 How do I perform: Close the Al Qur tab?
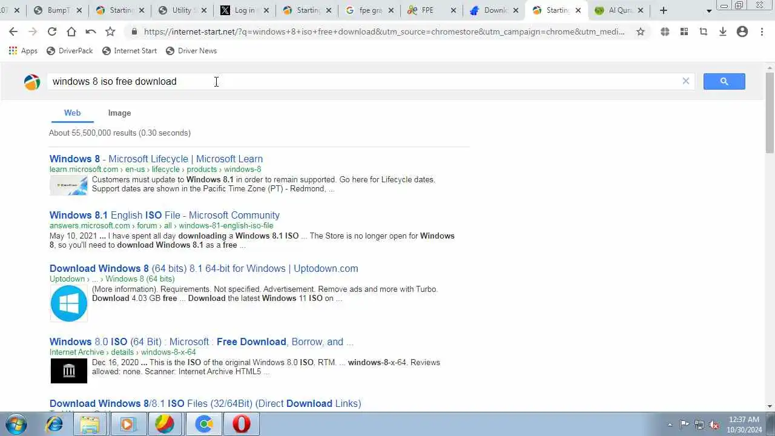tap(641, 10)
